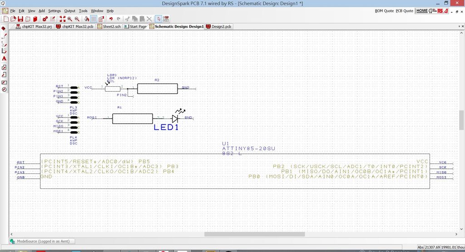Image resolution: width=465 pixels, height=252 pixels.
Task: Select the Add Circle shape tool
Action: pyautogui.click(x=4, y=89)
